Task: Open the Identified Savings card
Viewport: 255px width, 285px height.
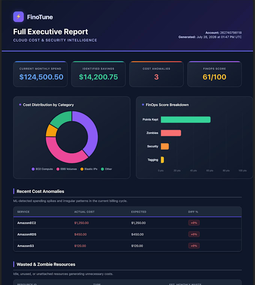Action: [98, 74]
